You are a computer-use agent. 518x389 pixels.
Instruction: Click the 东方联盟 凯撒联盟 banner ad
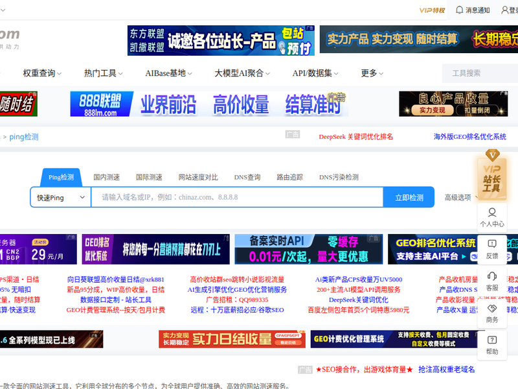coord(221,41)
